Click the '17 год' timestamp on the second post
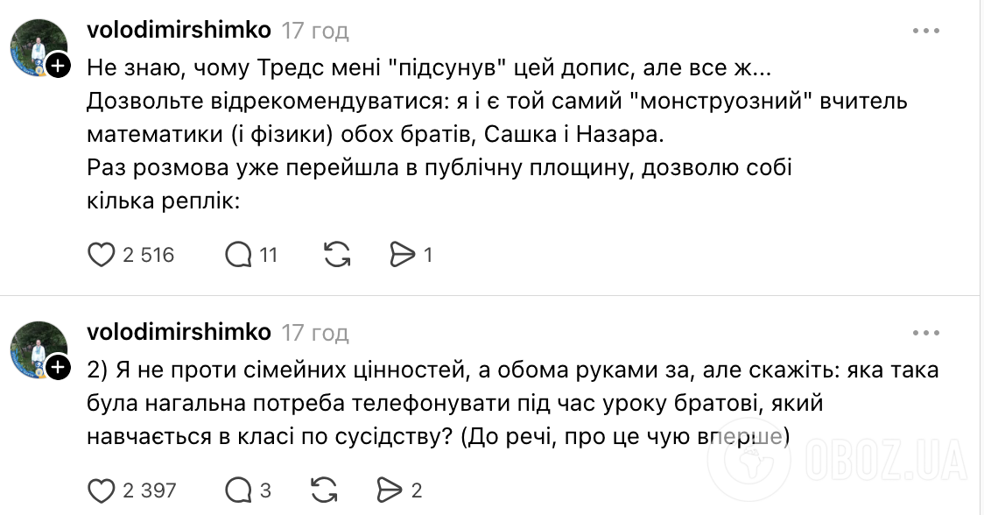984x515 pixels. coord(314,332)
